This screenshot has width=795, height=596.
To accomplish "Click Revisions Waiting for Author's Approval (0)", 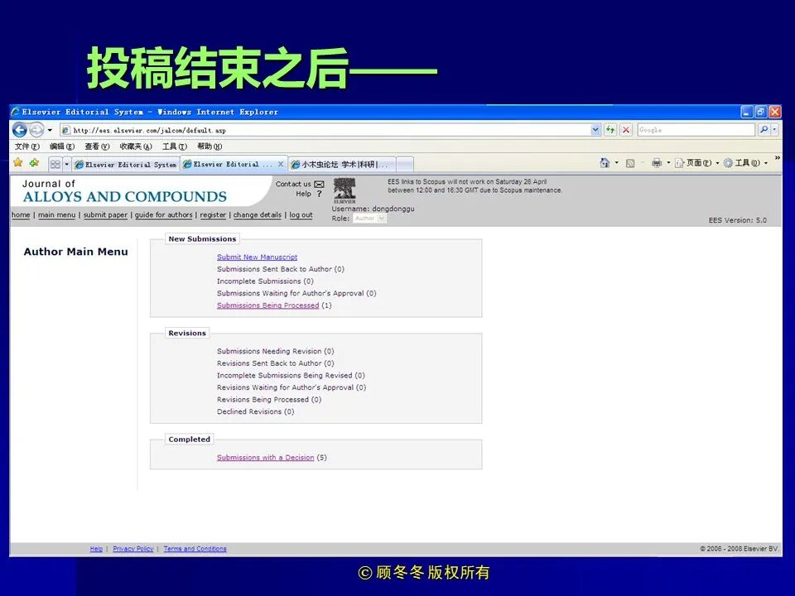I will point(291,387).
